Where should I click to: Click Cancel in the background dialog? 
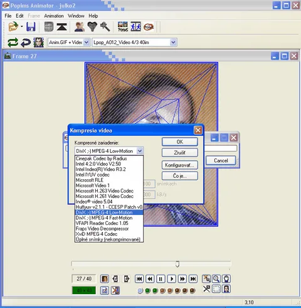pyautogui.click(x=221, y=160)
